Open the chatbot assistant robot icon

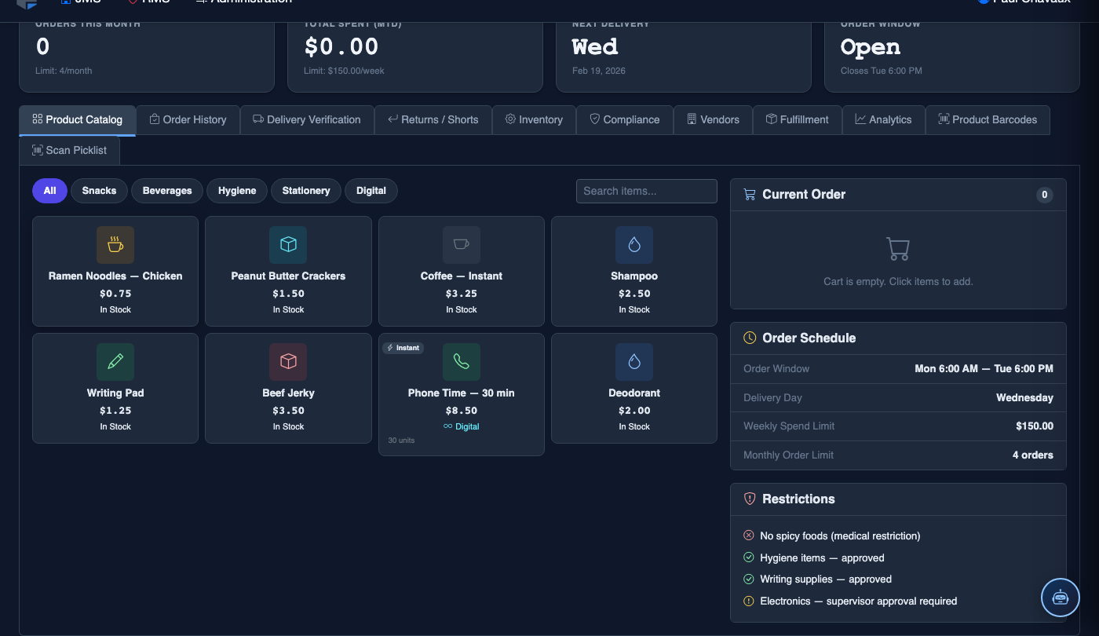point(1061,598)
